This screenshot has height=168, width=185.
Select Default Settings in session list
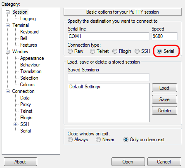[85, 87]
